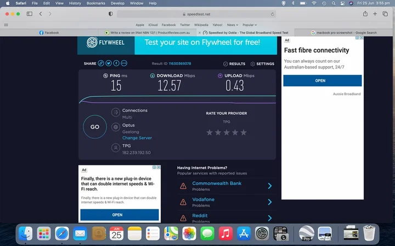
Task: Open Photos from the dock
Action: 189,233
